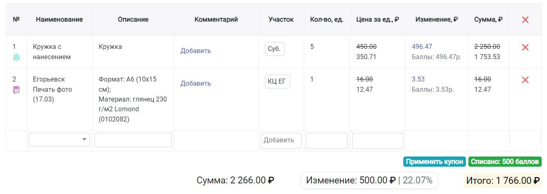This screenshot has width=547, height=194.
Task: Click the purple calculator icon under row 2
Action: (16, 90)
